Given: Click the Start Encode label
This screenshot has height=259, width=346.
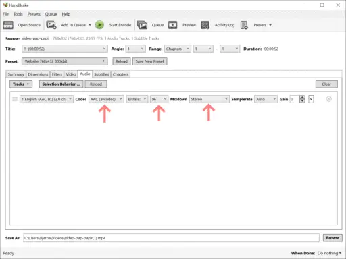Looking at the screenshot, I should click(120, 25).
